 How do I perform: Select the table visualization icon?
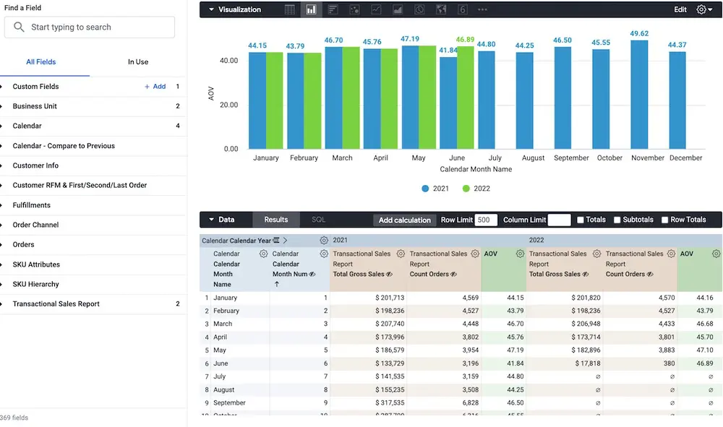click(291, 10)
